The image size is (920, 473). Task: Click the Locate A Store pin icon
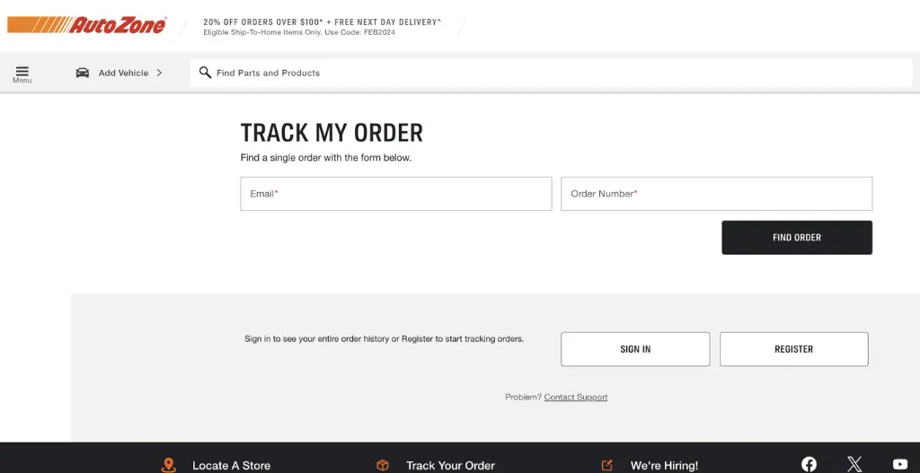coord(169,465)
